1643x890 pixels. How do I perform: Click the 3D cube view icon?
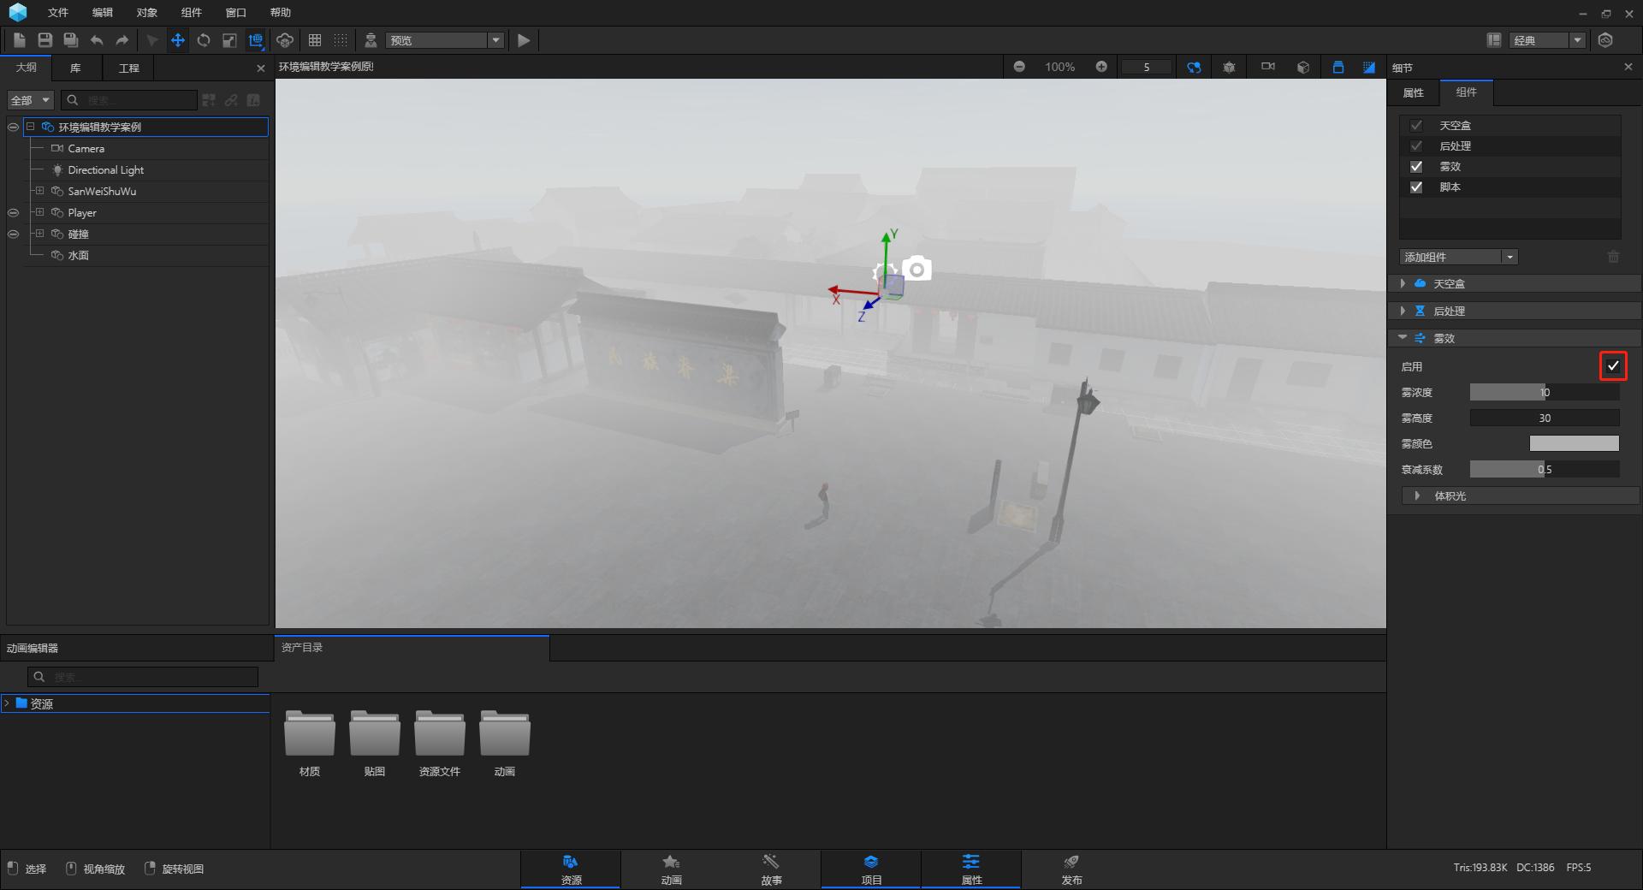[1303, 67]
